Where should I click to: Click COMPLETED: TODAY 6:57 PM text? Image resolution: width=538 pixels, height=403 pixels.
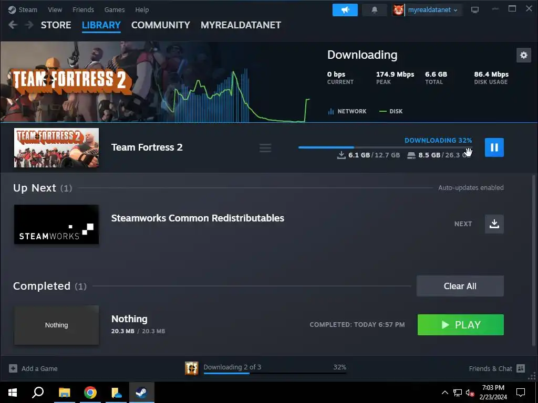point(357,325)
